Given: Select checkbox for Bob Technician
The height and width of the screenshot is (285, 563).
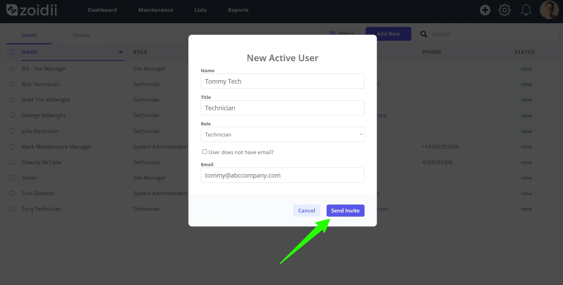Looking at the screenshot, I should click(x=12, y=84).
